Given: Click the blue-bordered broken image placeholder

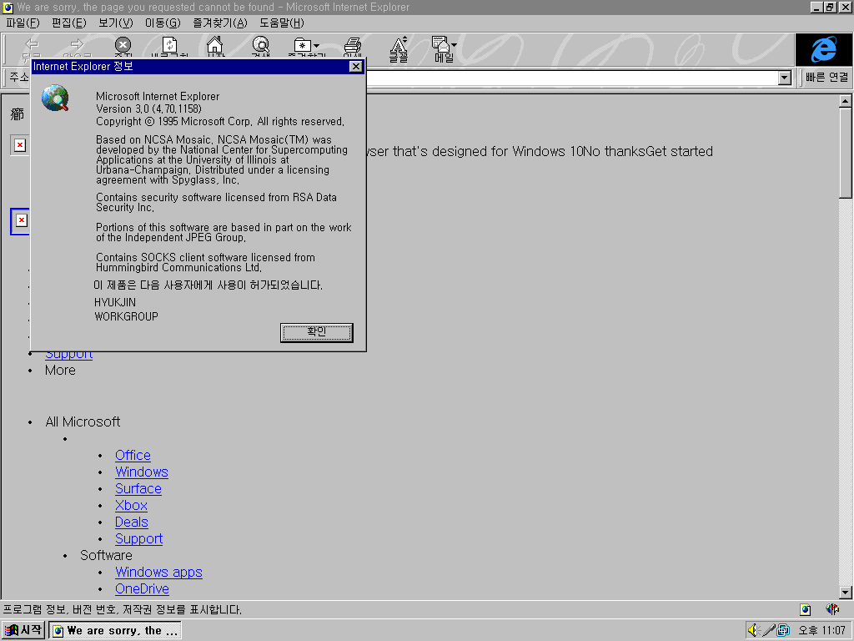Looking at the screenshot, I should [20, 220].
